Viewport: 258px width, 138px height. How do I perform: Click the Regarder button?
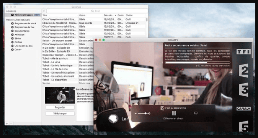[x=60, y=107]
